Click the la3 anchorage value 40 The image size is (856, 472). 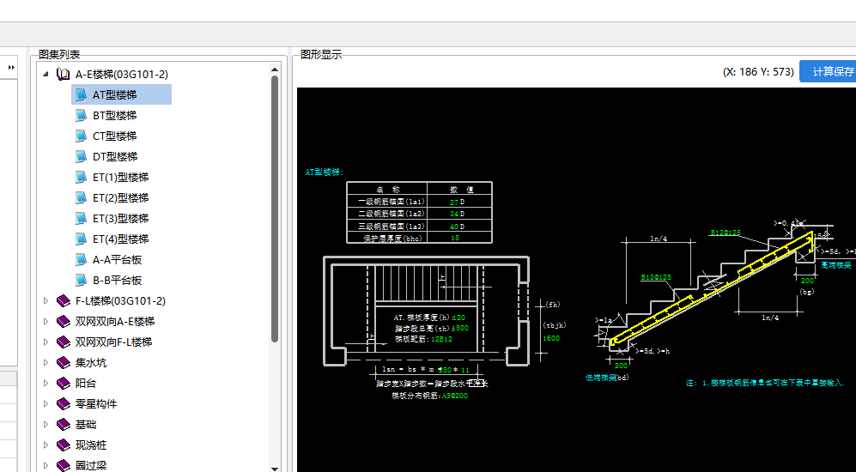453,226
